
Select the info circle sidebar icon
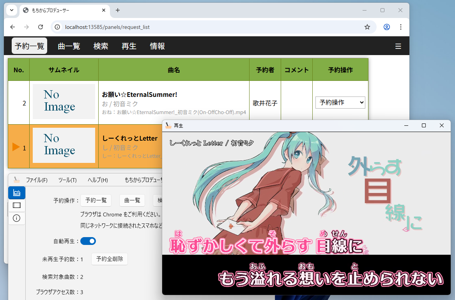point(17,218)
